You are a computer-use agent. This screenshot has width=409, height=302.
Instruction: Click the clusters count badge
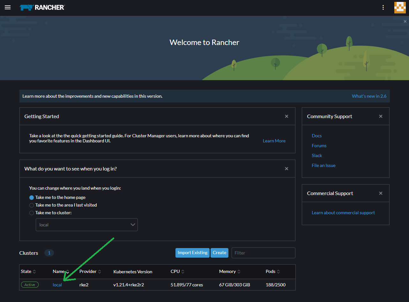coord(49,253)
